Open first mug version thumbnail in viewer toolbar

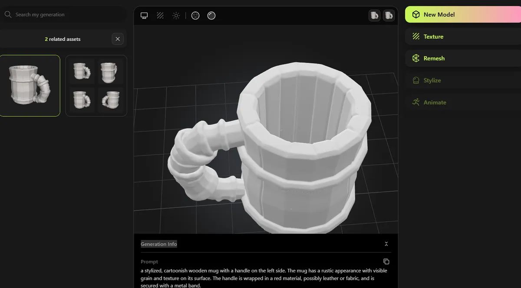tap(374, 16)
